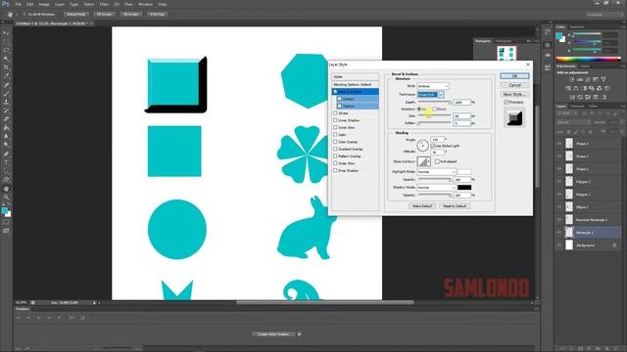Click the bevel Size slider
627x352 pixels.
tap(434, 115)
